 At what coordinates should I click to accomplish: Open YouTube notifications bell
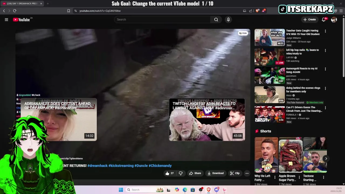[324, 19]
